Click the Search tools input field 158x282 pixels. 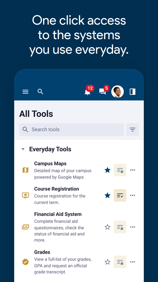(x=71, y=129)
